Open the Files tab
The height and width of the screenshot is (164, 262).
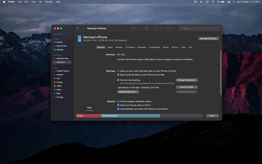point(183,47)
